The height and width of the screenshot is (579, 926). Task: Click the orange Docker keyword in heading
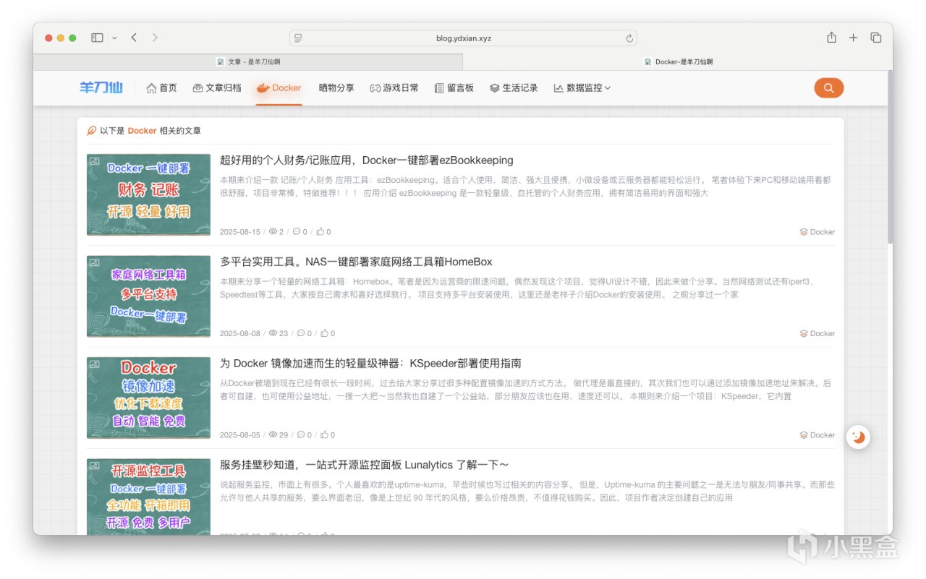click(142, 131)
